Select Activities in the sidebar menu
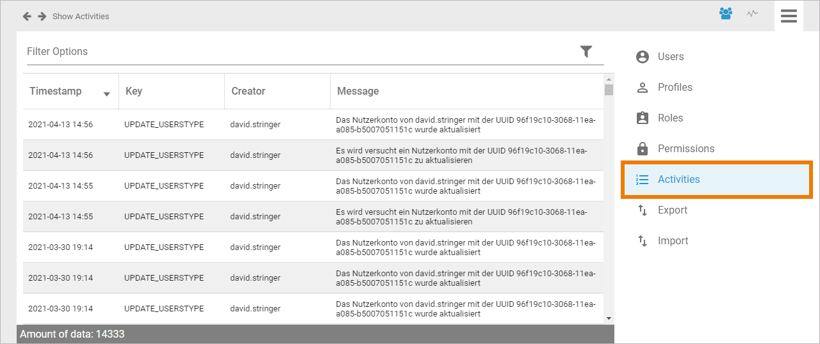Viewport: 820px width, 344px height. pos(678,180)
